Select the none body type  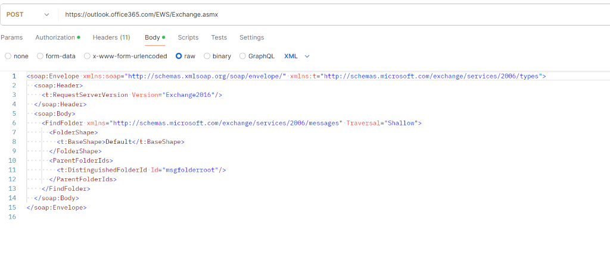[17, 56]
